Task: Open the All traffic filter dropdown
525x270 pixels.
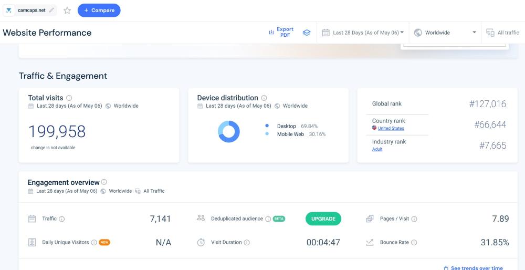Action: coord(502,33)
